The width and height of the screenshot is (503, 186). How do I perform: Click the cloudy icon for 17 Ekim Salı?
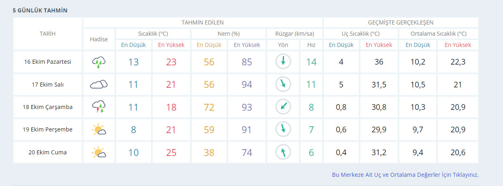pyautogui.click(x=99, y=85)
